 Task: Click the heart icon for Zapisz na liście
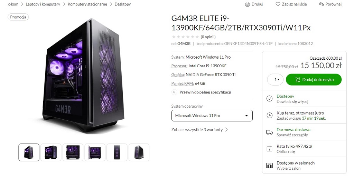(278, 4)
